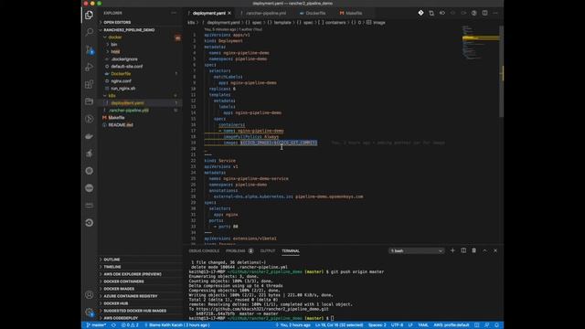Close the terminal panel
The width and height of the screenshot is (585, 329).
pyautogui.click(x=495, y=250)
